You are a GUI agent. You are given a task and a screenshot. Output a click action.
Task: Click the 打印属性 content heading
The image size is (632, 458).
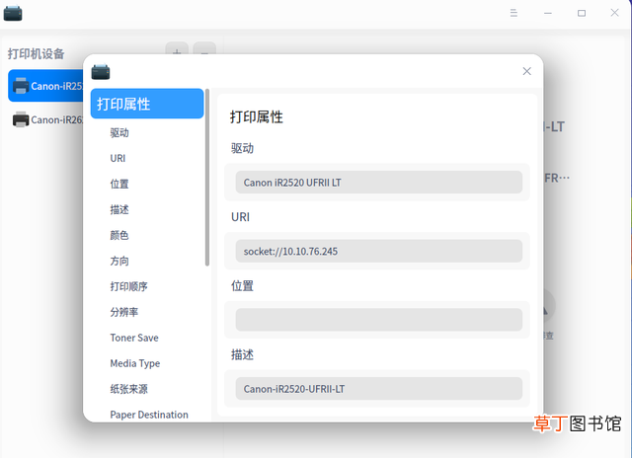(x=257, y=117)
